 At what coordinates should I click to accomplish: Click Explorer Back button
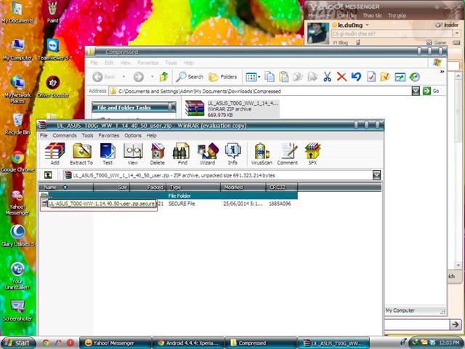(104, 77)
